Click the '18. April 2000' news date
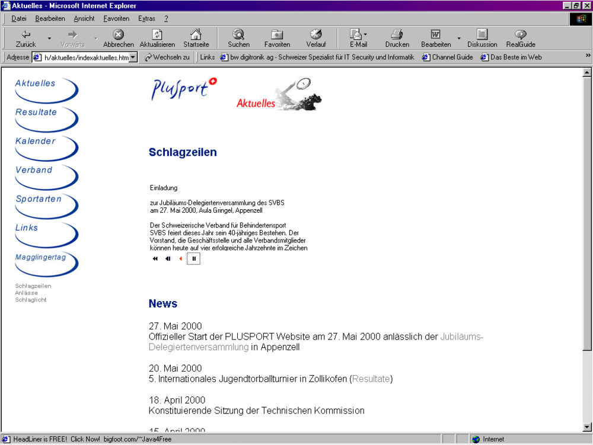This screenshot has width=593, height=445. (x=177, y=400)
